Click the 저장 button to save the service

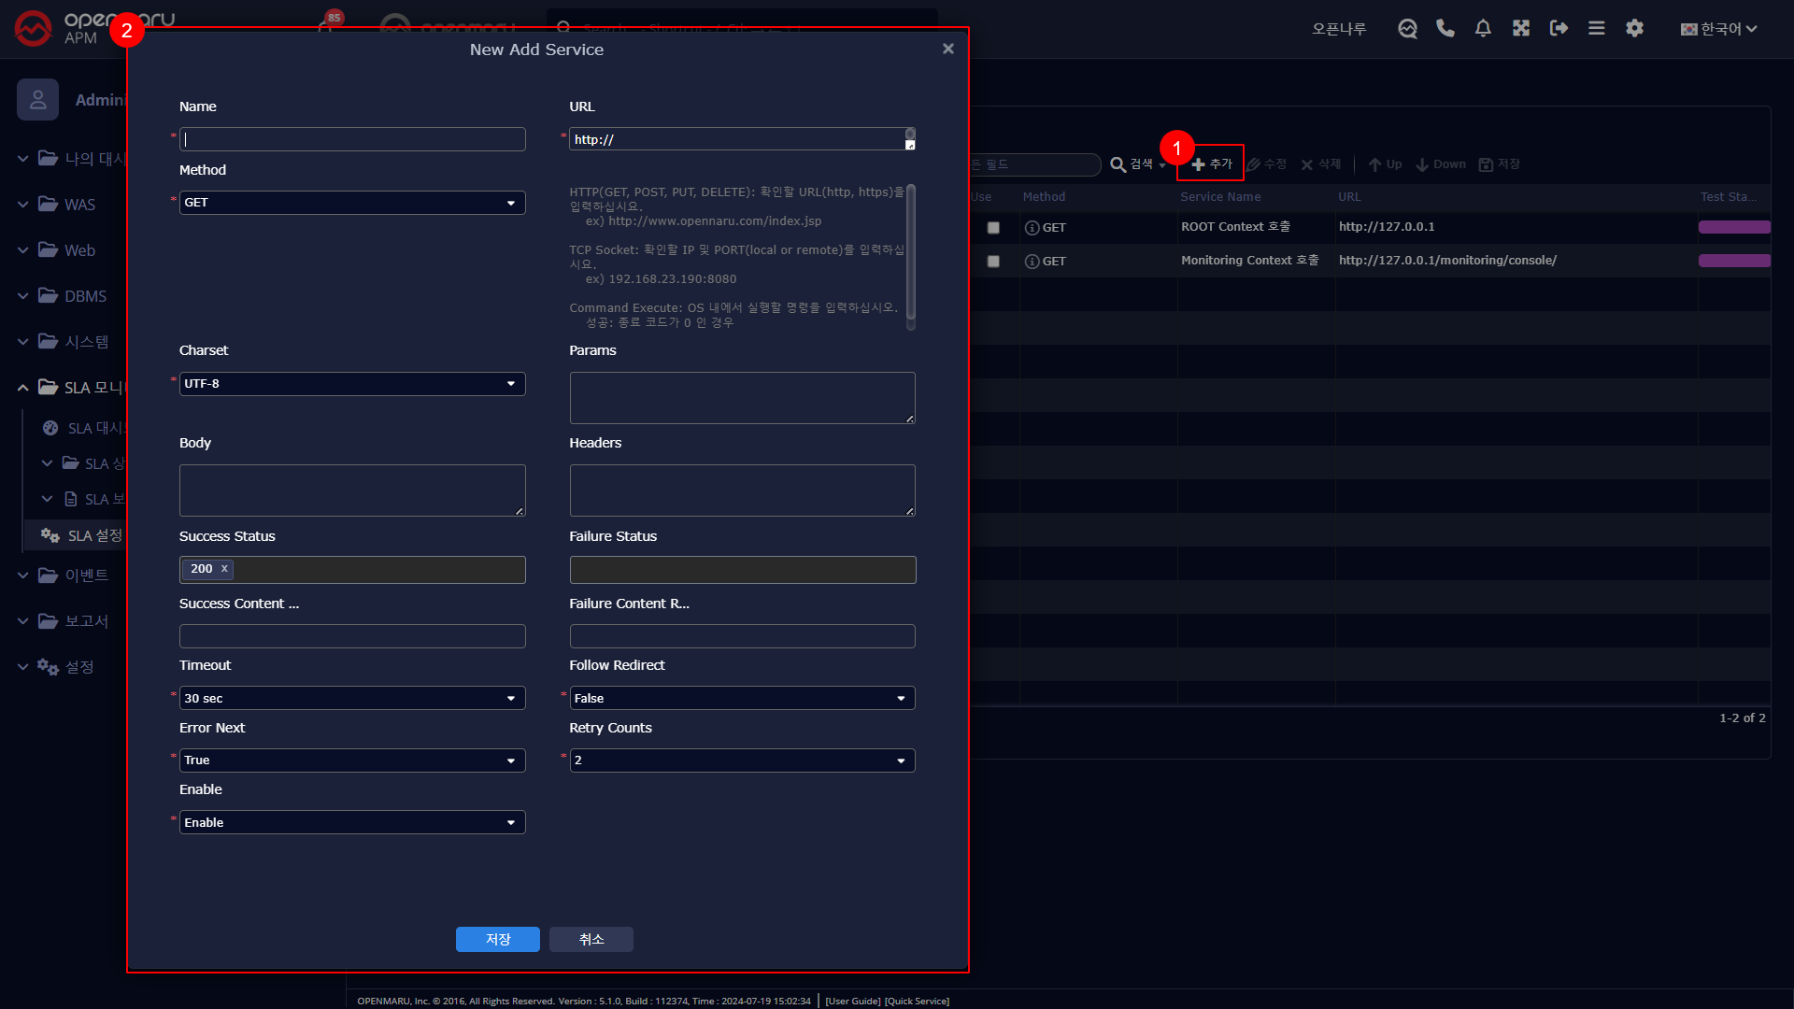497,939
